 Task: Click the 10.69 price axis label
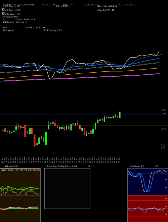coord(164,129)
